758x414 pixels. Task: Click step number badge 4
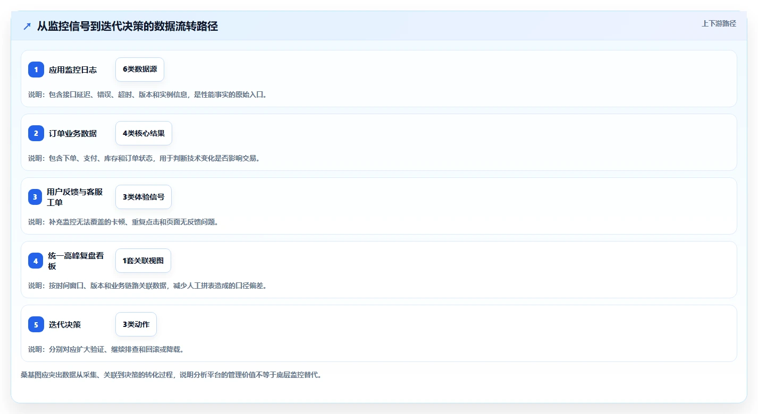coord(36,261)
